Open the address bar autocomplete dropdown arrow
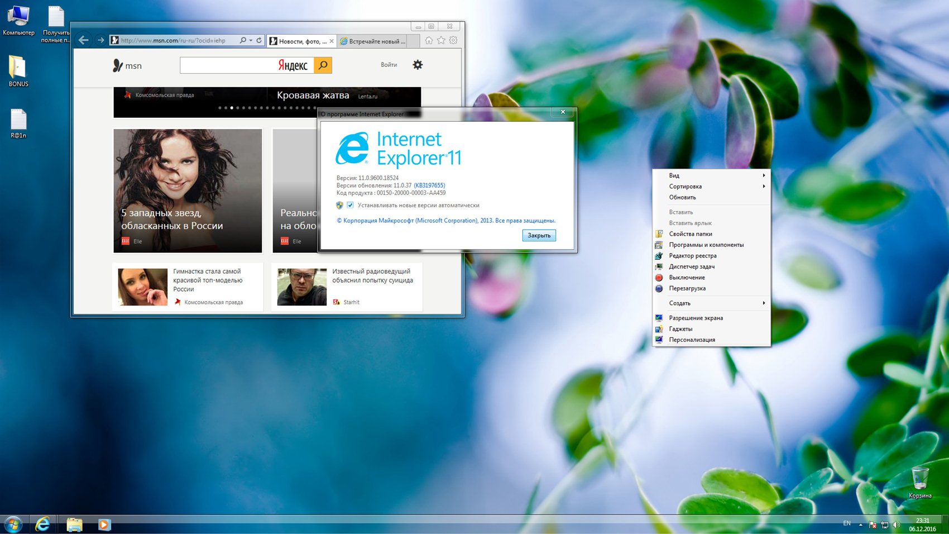Screen dimensions: 949x534 coord(251,40)
